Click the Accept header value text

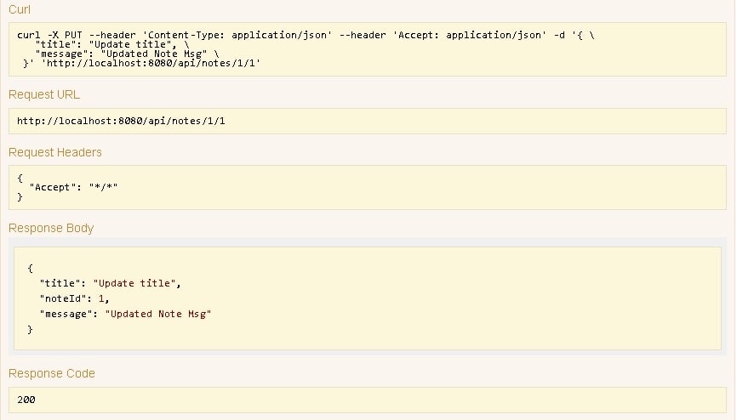point(103,187)
